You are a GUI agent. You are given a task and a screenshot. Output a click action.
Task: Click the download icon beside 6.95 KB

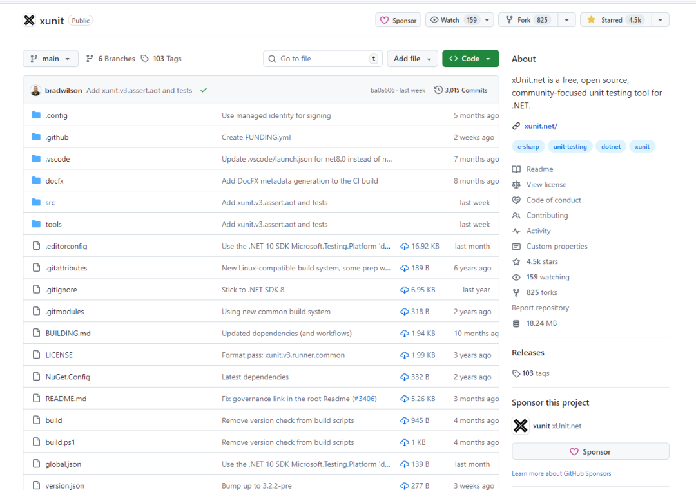click(404, 290)
